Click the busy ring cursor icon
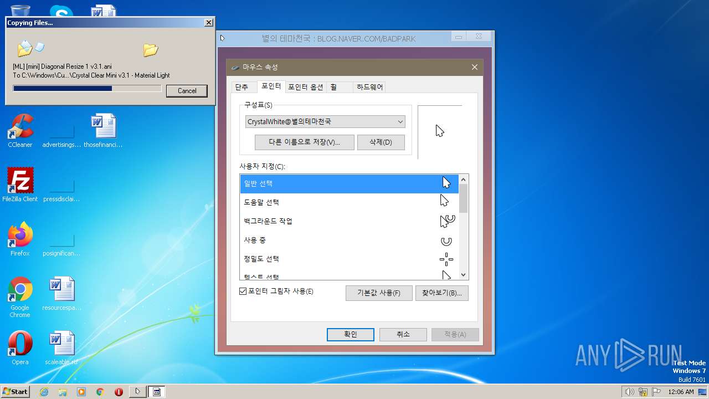 [446, 241]
